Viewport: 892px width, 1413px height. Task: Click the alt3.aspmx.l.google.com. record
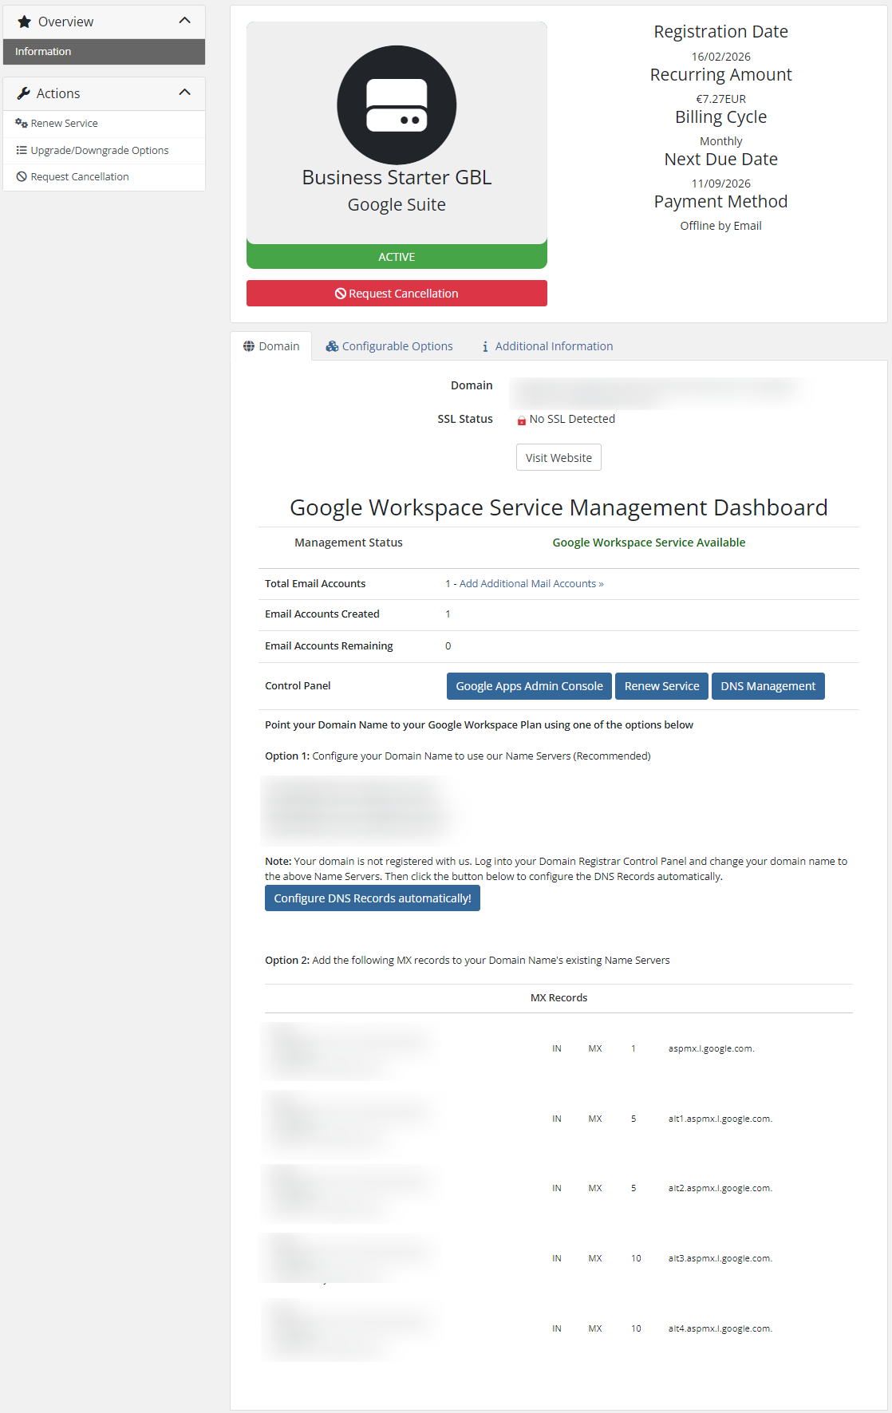tap(720, 1258)
